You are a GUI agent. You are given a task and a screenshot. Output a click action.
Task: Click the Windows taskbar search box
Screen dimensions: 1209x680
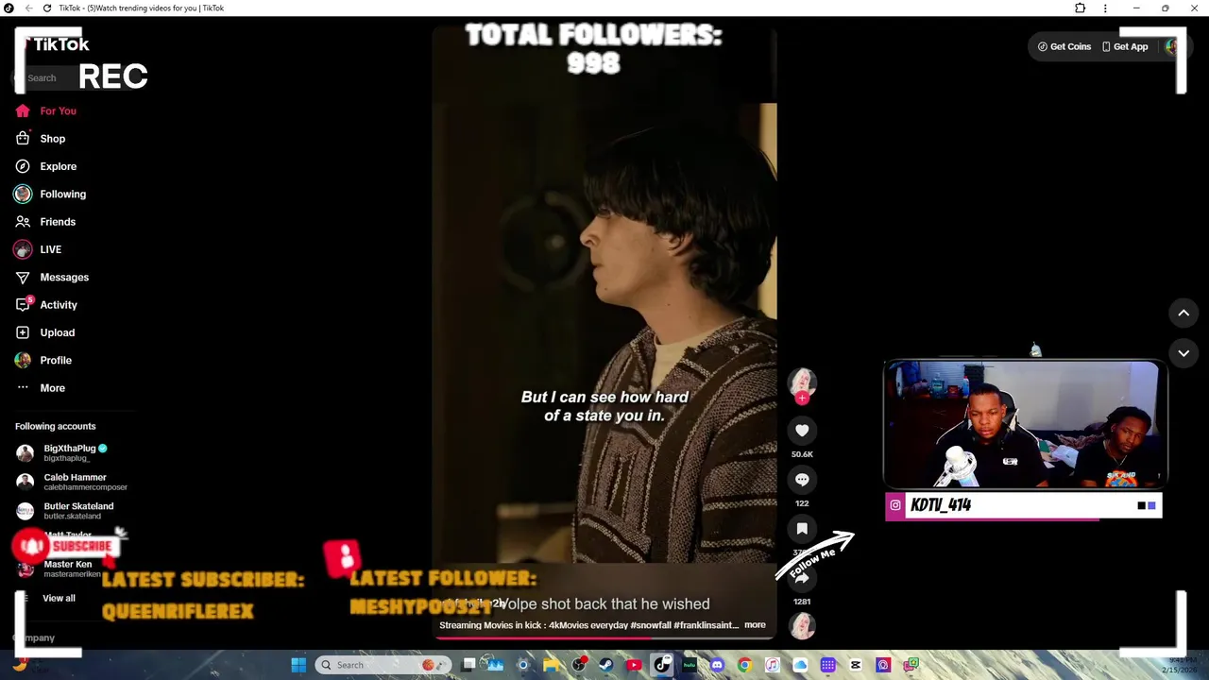383,665
